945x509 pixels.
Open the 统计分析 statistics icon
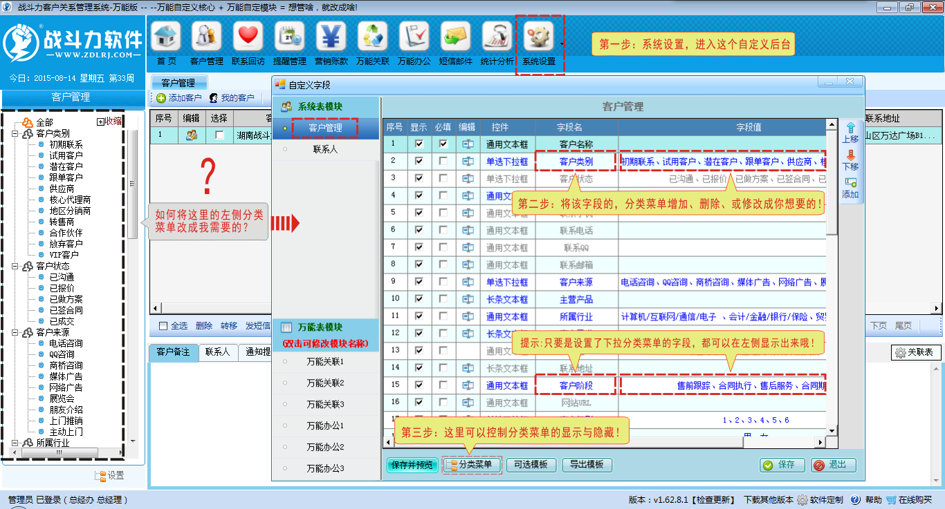[497, 36]
